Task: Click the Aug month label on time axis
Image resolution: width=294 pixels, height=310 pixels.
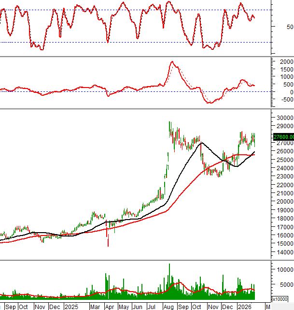Action: coord(169,307)
